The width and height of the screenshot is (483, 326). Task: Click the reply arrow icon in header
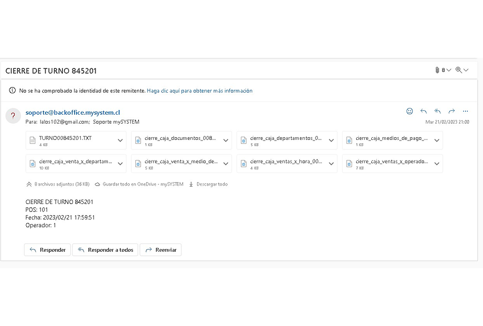pyautogui.click(x=423, y=111)
